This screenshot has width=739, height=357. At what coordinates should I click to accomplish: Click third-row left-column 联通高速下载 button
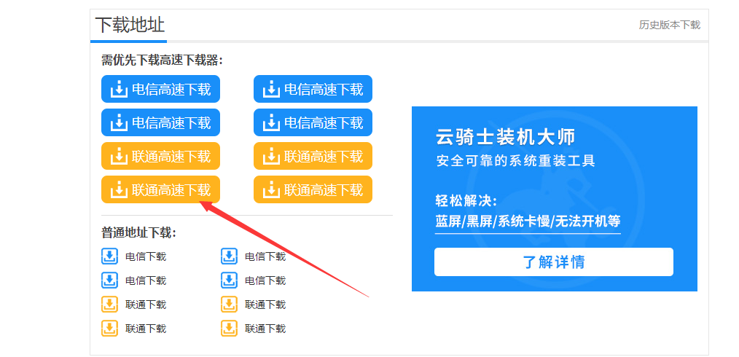(161, 156)
